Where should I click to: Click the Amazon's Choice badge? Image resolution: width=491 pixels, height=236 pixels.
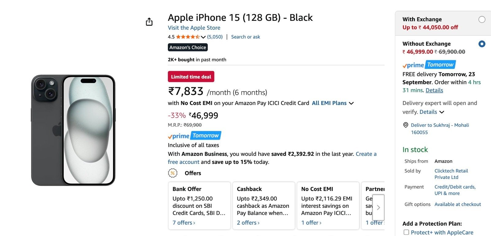click(188, 47)
